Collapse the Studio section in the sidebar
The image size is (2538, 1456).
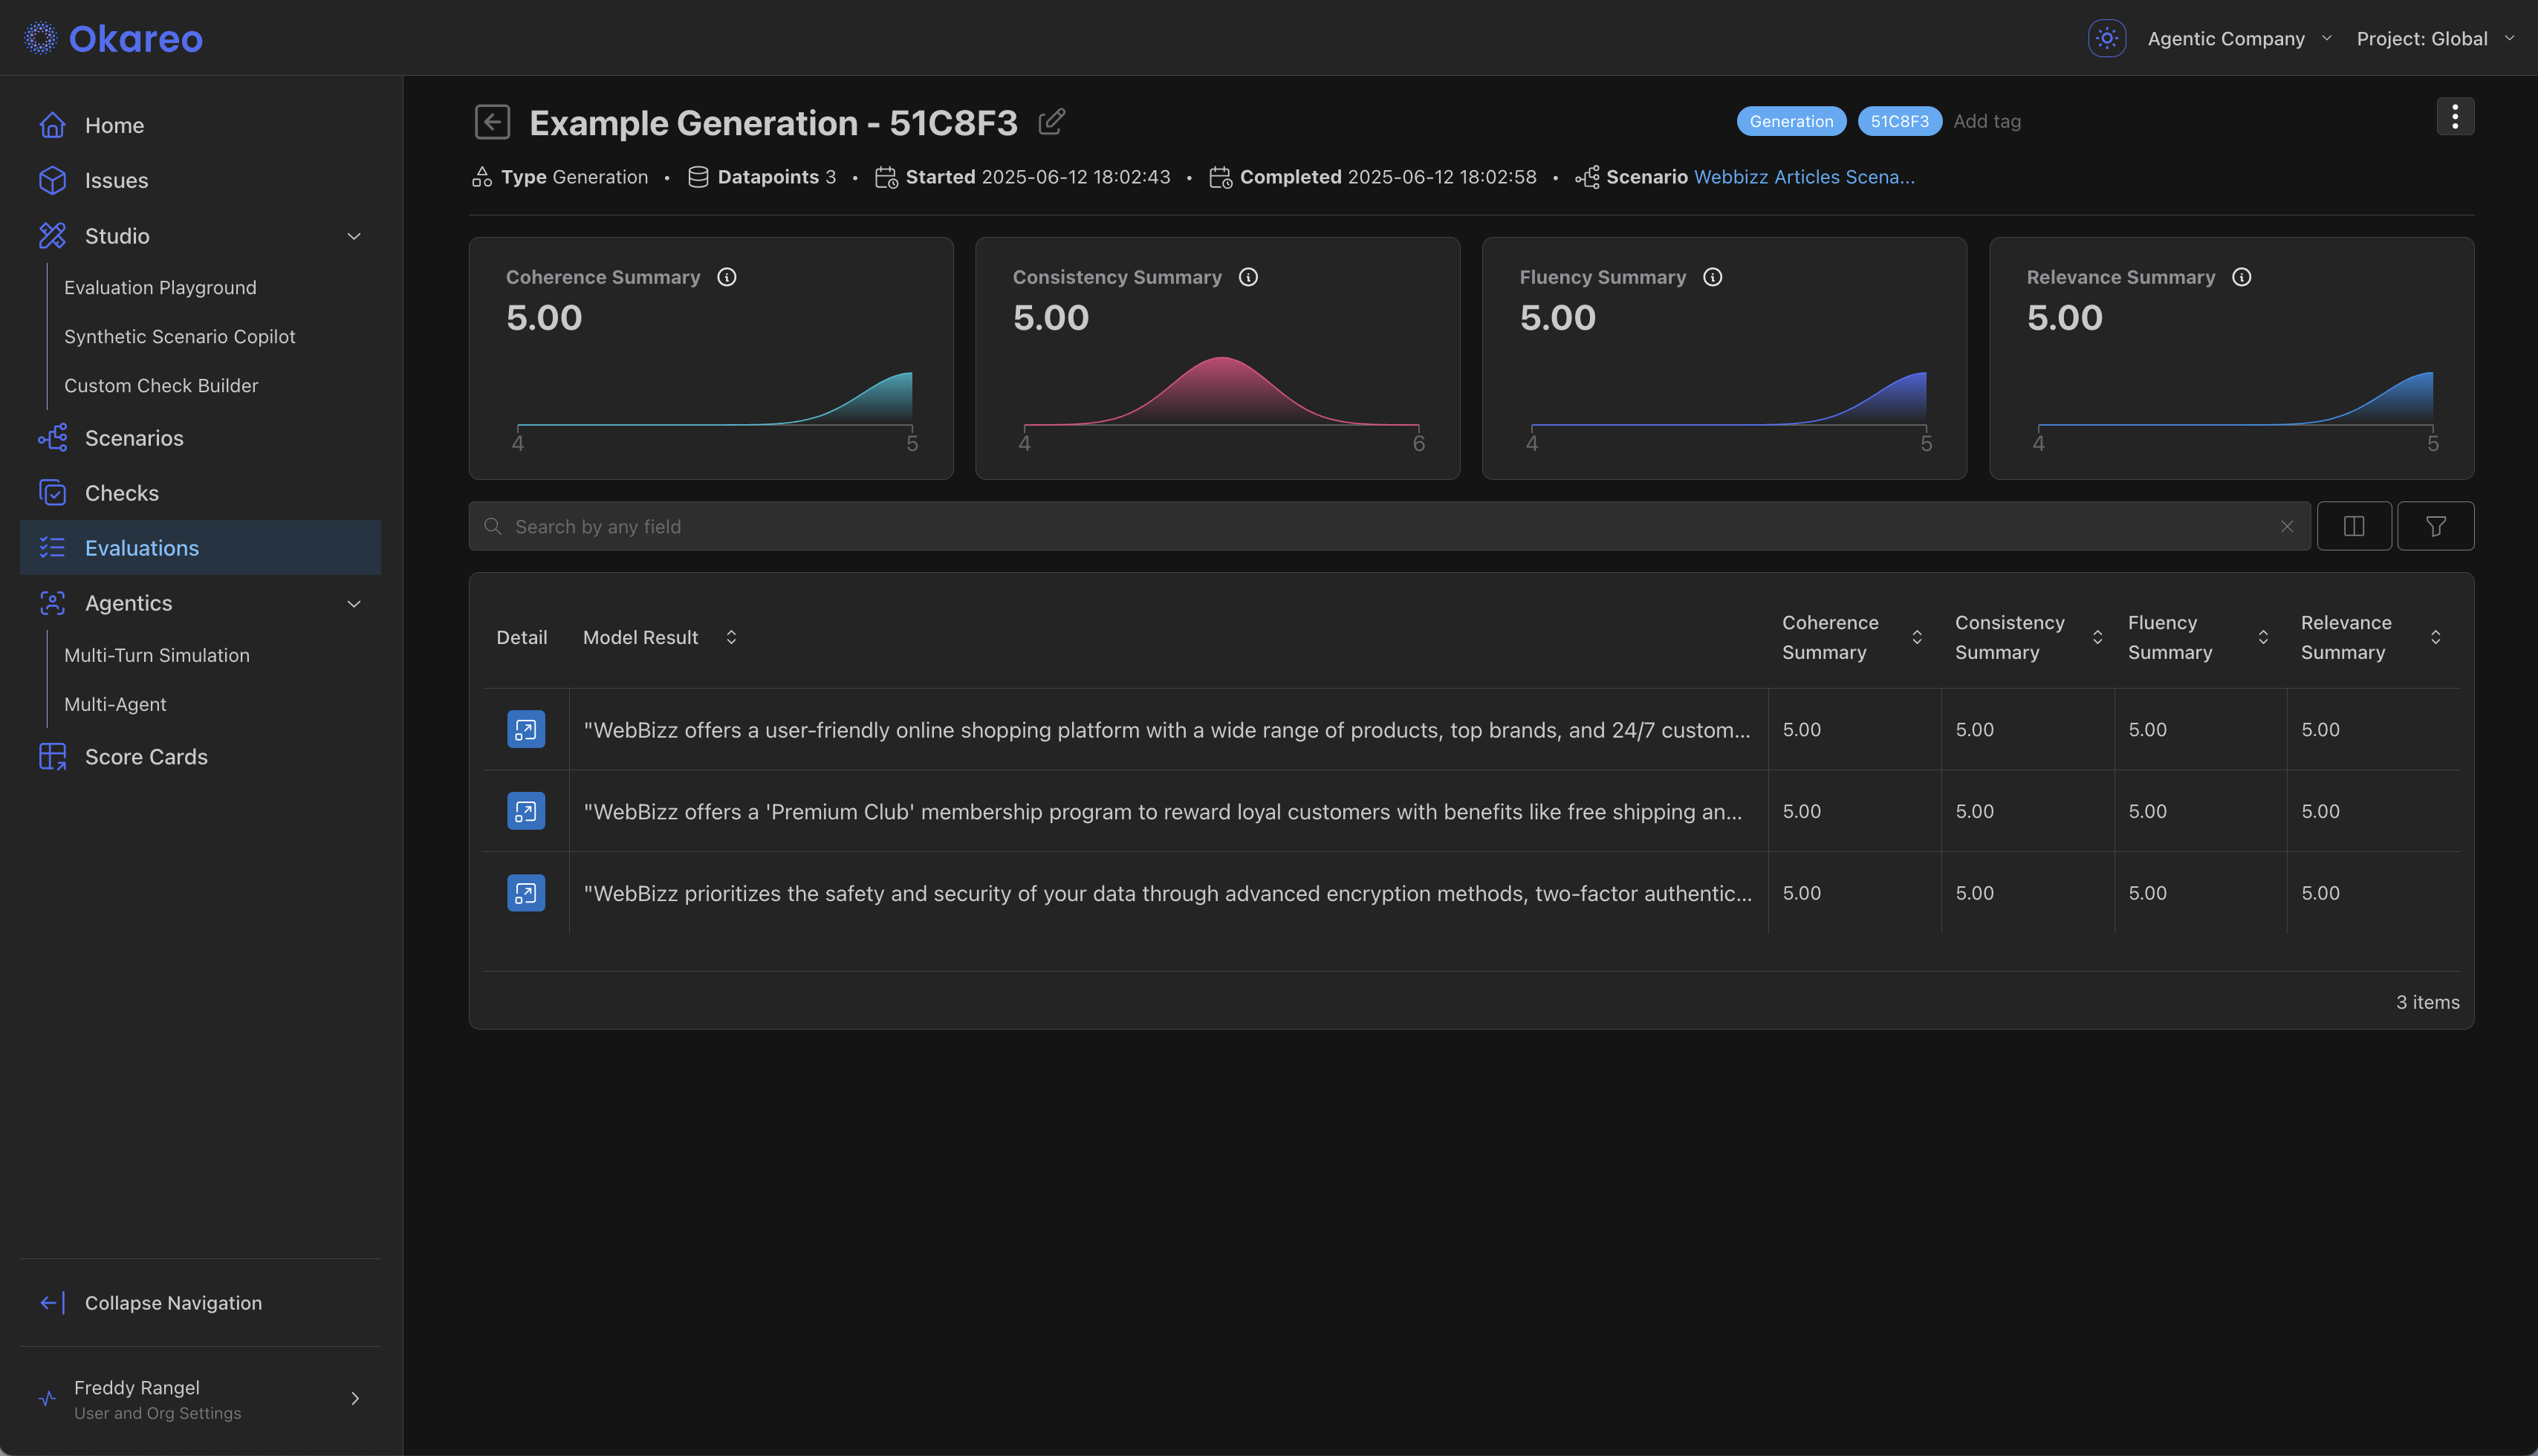pyautogui.click(x=354, y=236)
